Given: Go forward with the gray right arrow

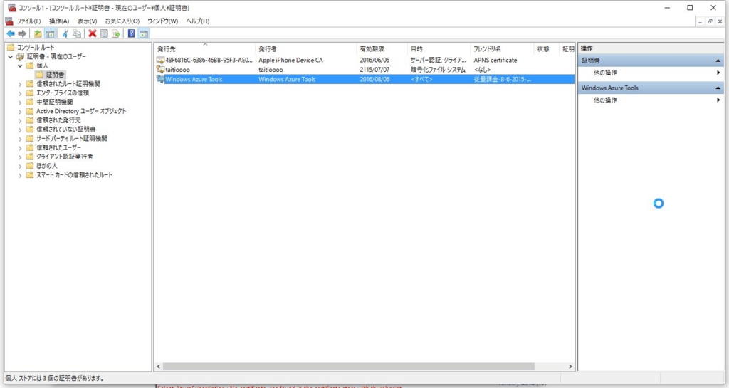Looking at the screenshot, I should click(x=22, y=33).
